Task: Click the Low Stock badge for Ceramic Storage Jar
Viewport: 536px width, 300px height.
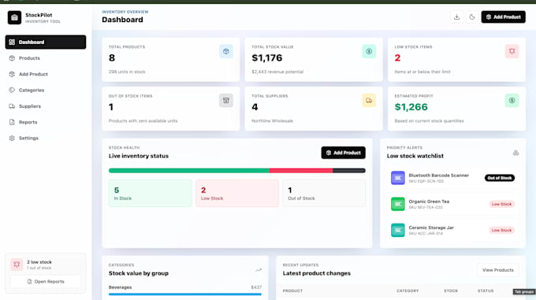Action: click(501, 231)
